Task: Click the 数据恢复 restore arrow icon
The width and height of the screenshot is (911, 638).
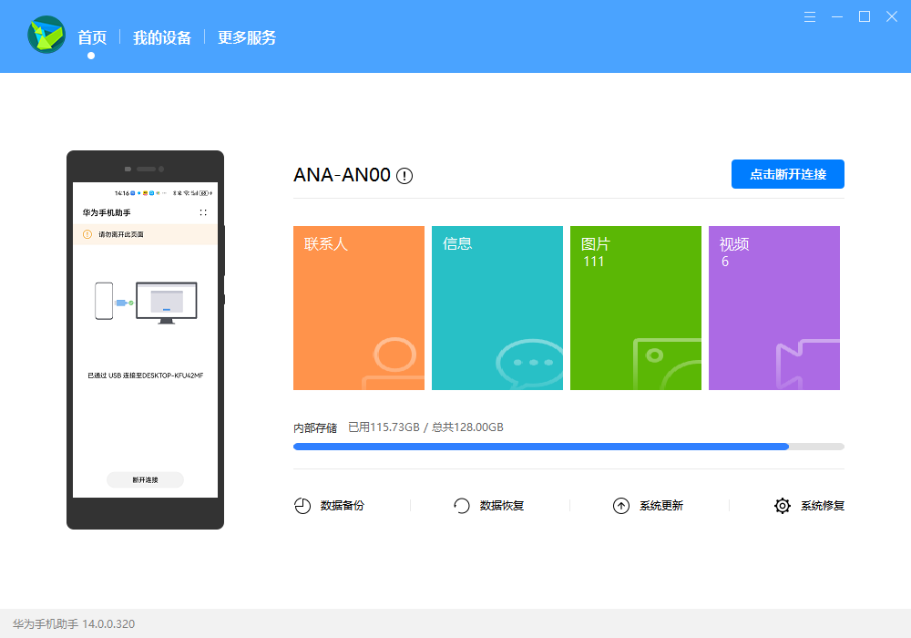Action: tap(461, 506)
